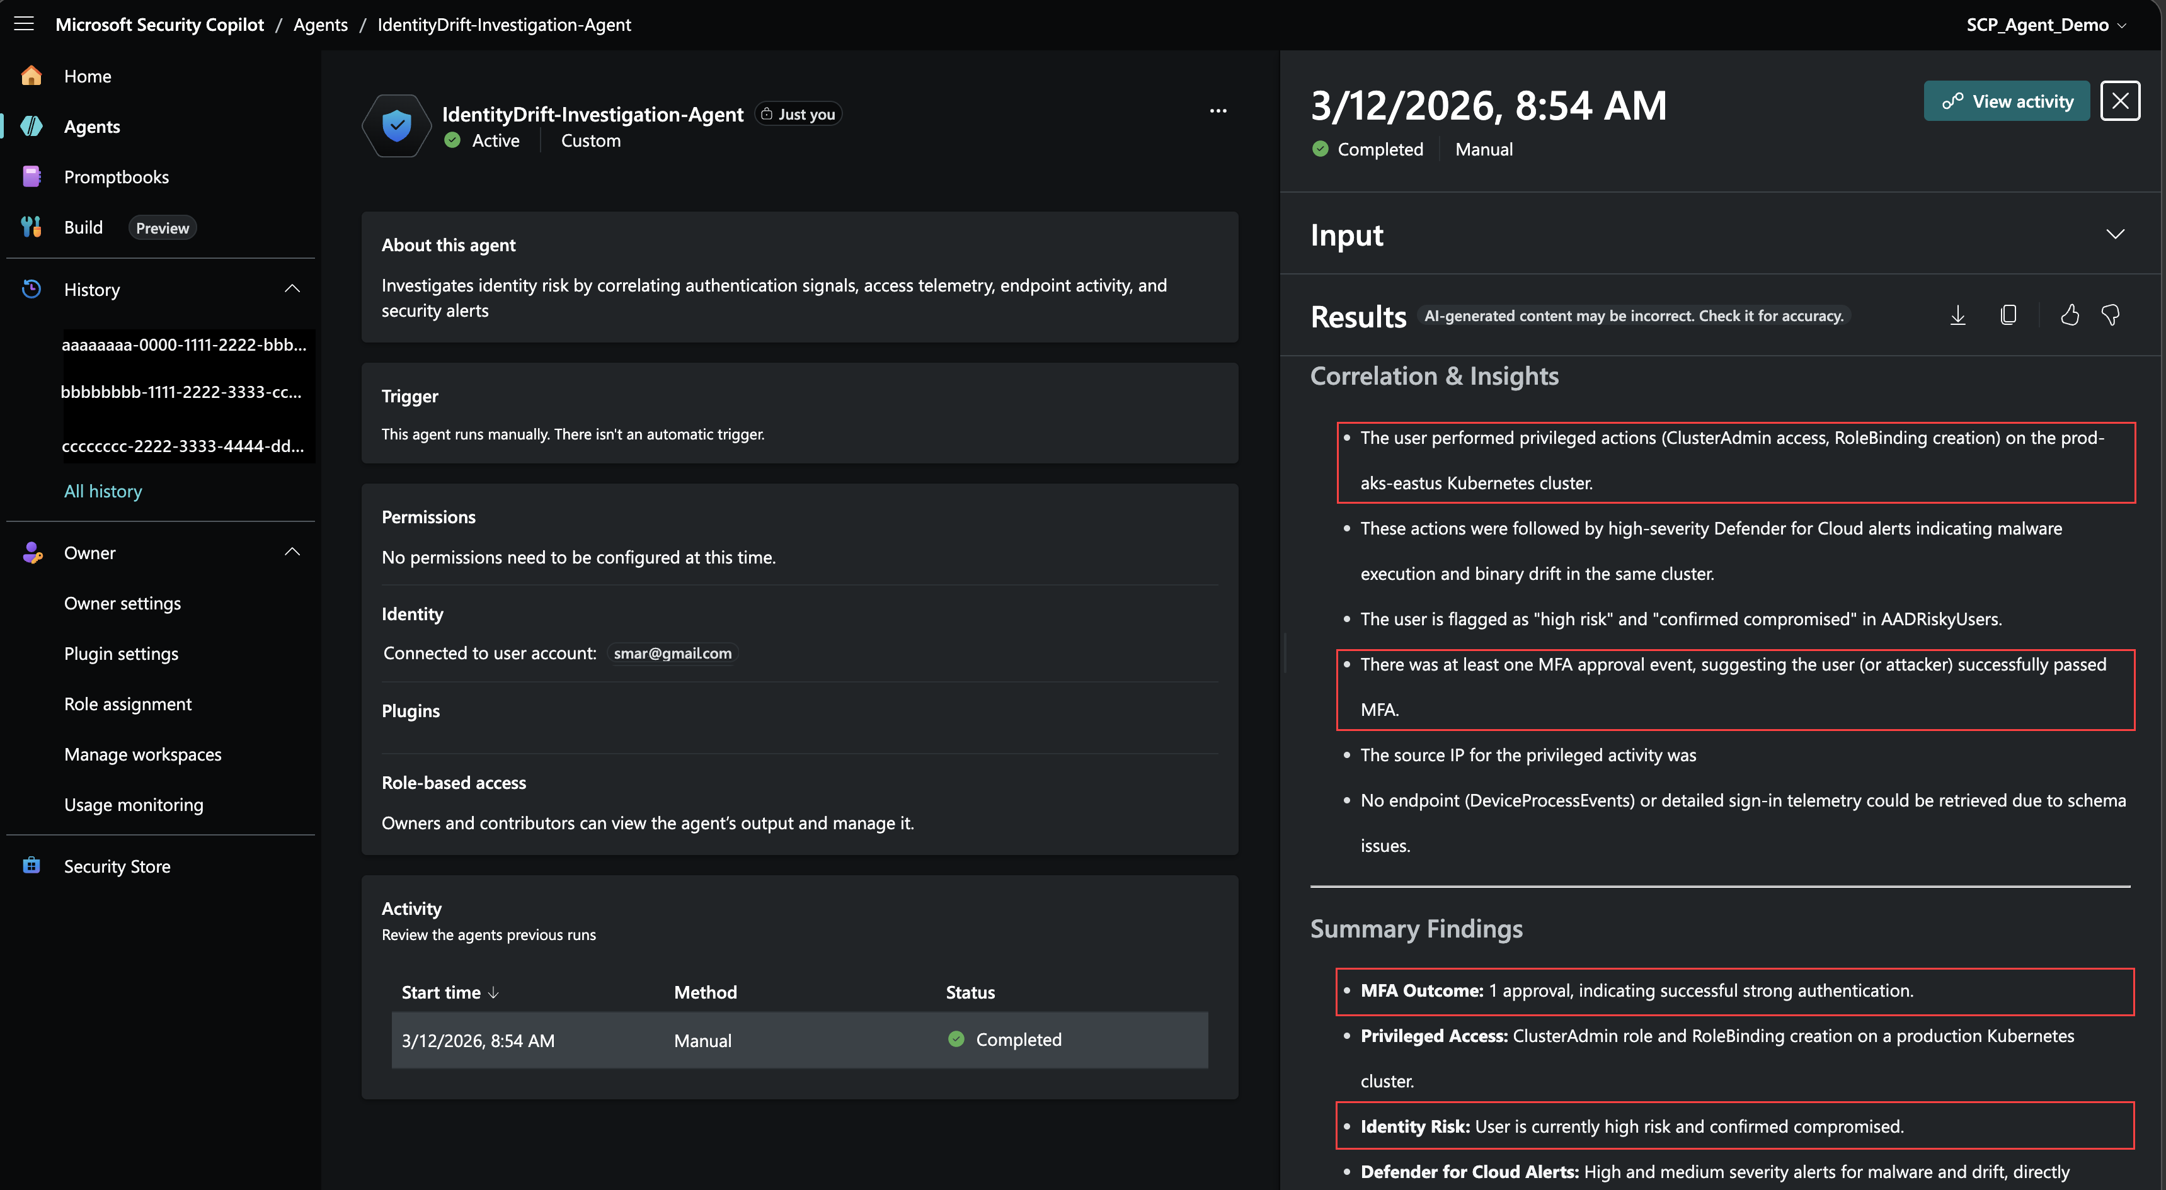Open Build preview page
The height and width of the screenshot is (1190, 2166).
click(83, 227)
